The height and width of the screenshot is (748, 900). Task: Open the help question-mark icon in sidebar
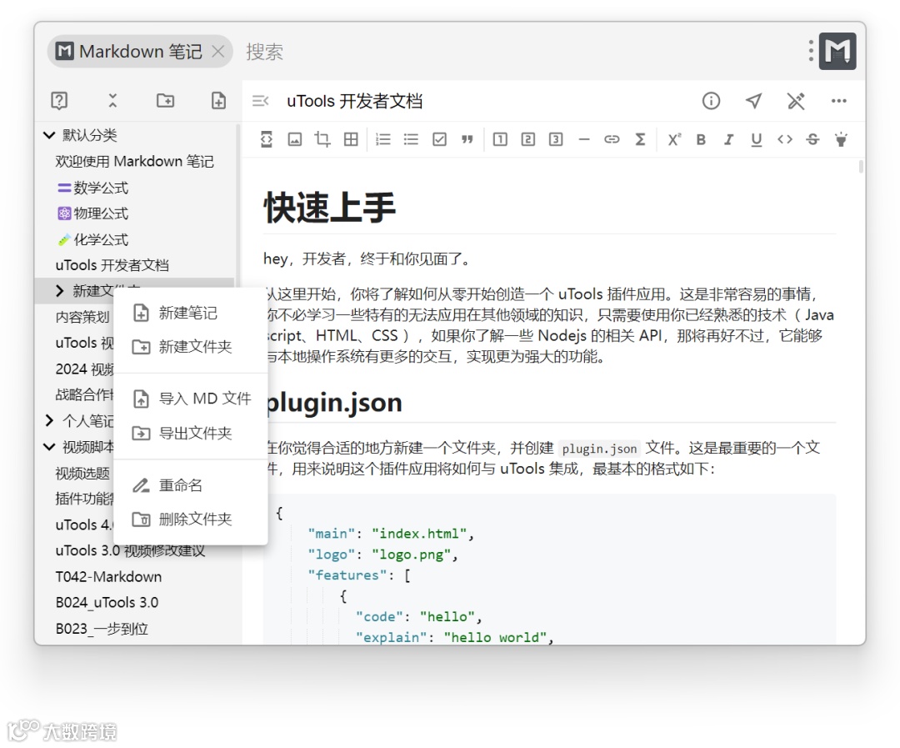pyautogui.click(x=59, y=101)
